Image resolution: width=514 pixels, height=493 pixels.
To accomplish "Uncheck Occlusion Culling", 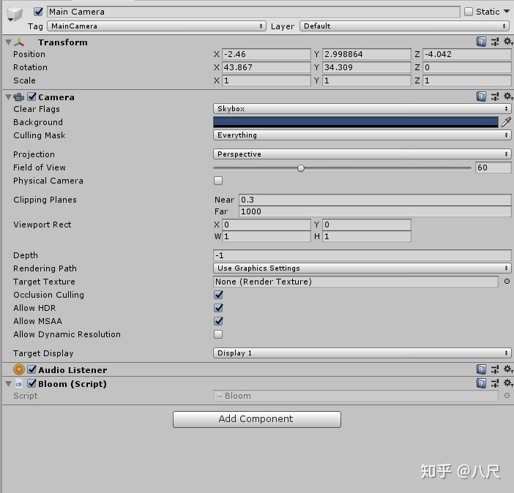I will (218, 295).
